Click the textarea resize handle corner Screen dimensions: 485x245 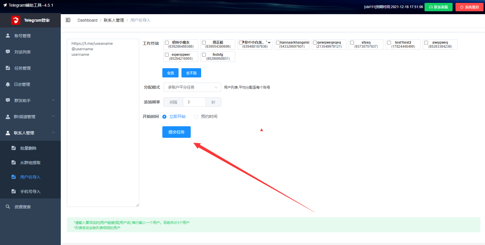coord(137,205)
